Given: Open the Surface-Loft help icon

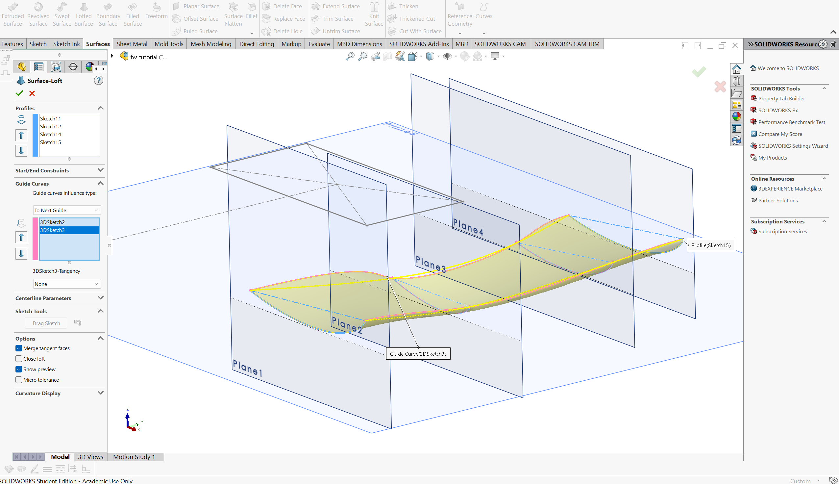Looking at the screenshot, I should [x=98, y=80].
